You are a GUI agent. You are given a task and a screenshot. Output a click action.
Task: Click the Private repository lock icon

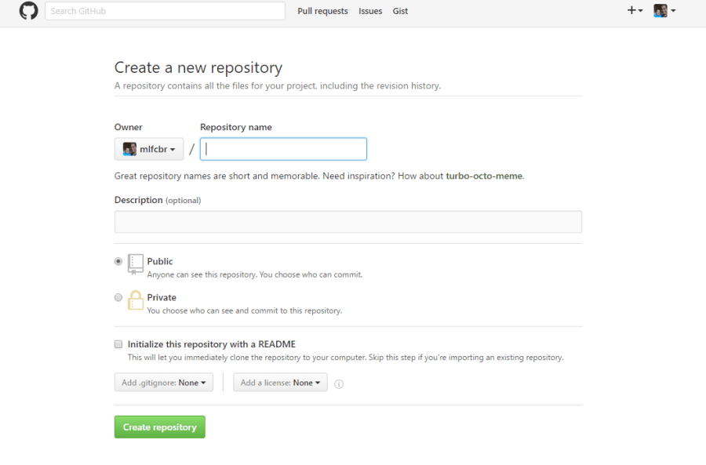tap(136, 300)
